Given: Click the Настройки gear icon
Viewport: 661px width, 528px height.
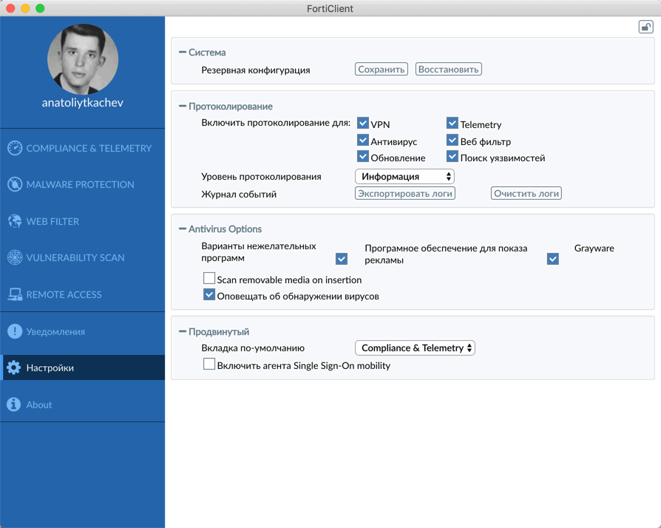Looking at the screenshot, I should pyautogui.click(x=14, y=368).
